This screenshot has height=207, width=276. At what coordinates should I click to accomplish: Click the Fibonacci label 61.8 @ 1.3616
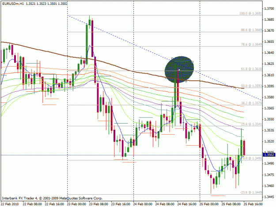pos(251,69)
